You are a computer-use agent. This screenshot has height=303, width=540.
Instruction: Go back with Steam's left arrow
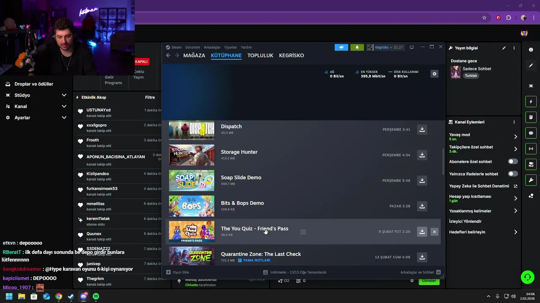click(x=168, y=56)
